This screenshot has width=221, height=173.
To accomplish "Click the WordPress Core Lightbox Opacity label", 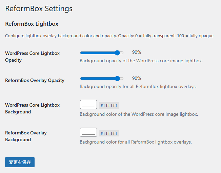I will coord(32,57).
